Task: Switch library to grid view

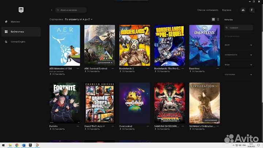Action: [x=214, y=19]
